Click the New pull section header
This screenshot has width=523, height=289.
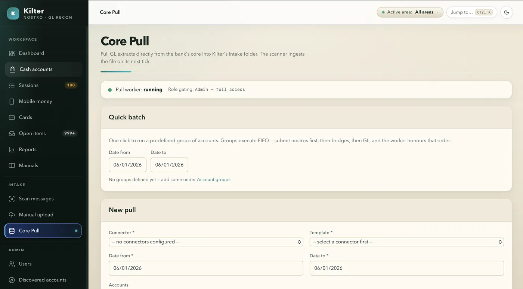(306, 210)
